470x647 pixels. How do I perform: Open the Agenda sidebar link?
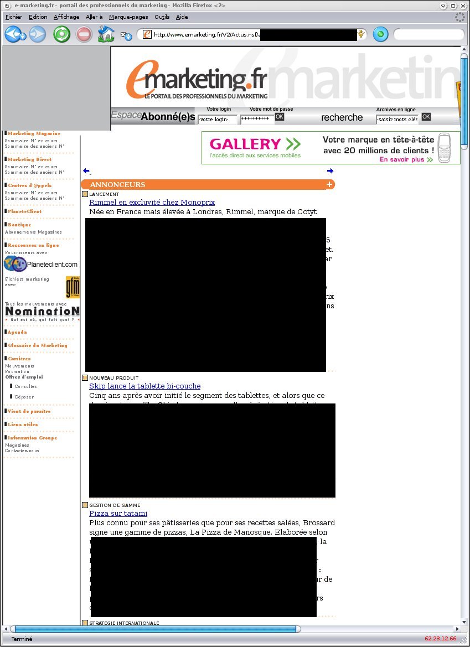(x=17, y=332)
